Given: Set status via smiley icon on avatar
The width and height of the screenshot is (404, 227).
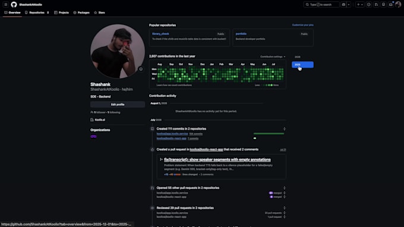Looking at the screenshot, I should pyautogui.click(x=141, y=69).
